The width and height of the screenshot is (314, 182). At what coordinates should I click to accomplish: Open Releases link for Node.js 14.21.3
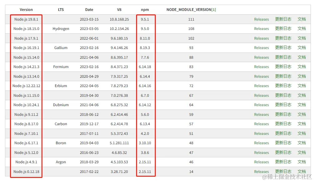coord(261,67)
